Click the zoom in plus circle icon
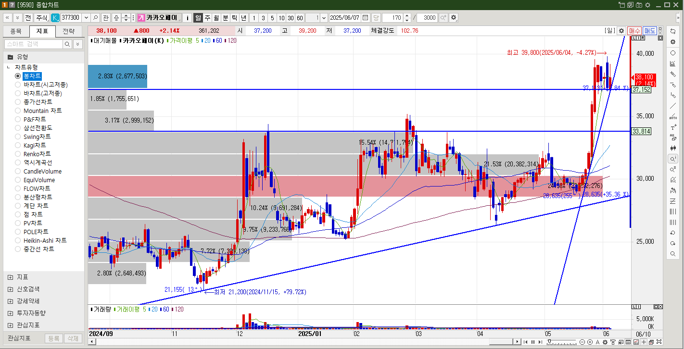 click(x=590, y=342)
